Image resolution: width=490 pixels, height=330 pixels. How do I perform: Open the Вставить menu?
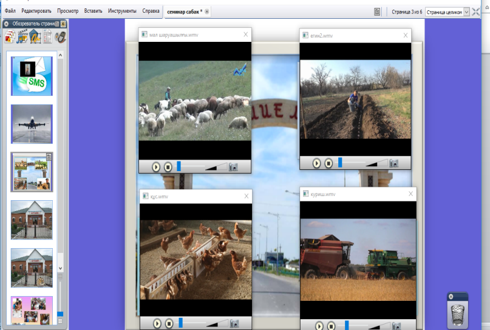point(93,11)
